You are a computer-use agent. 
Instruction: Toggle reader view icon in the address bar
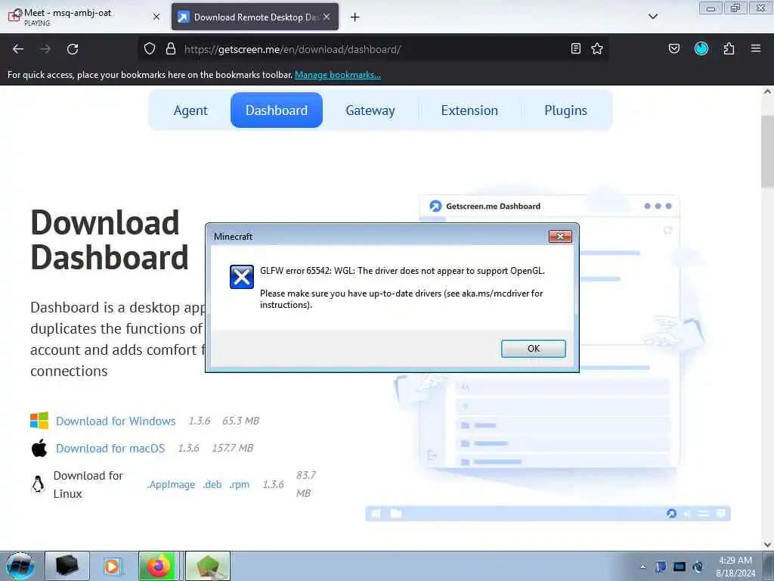575,49
